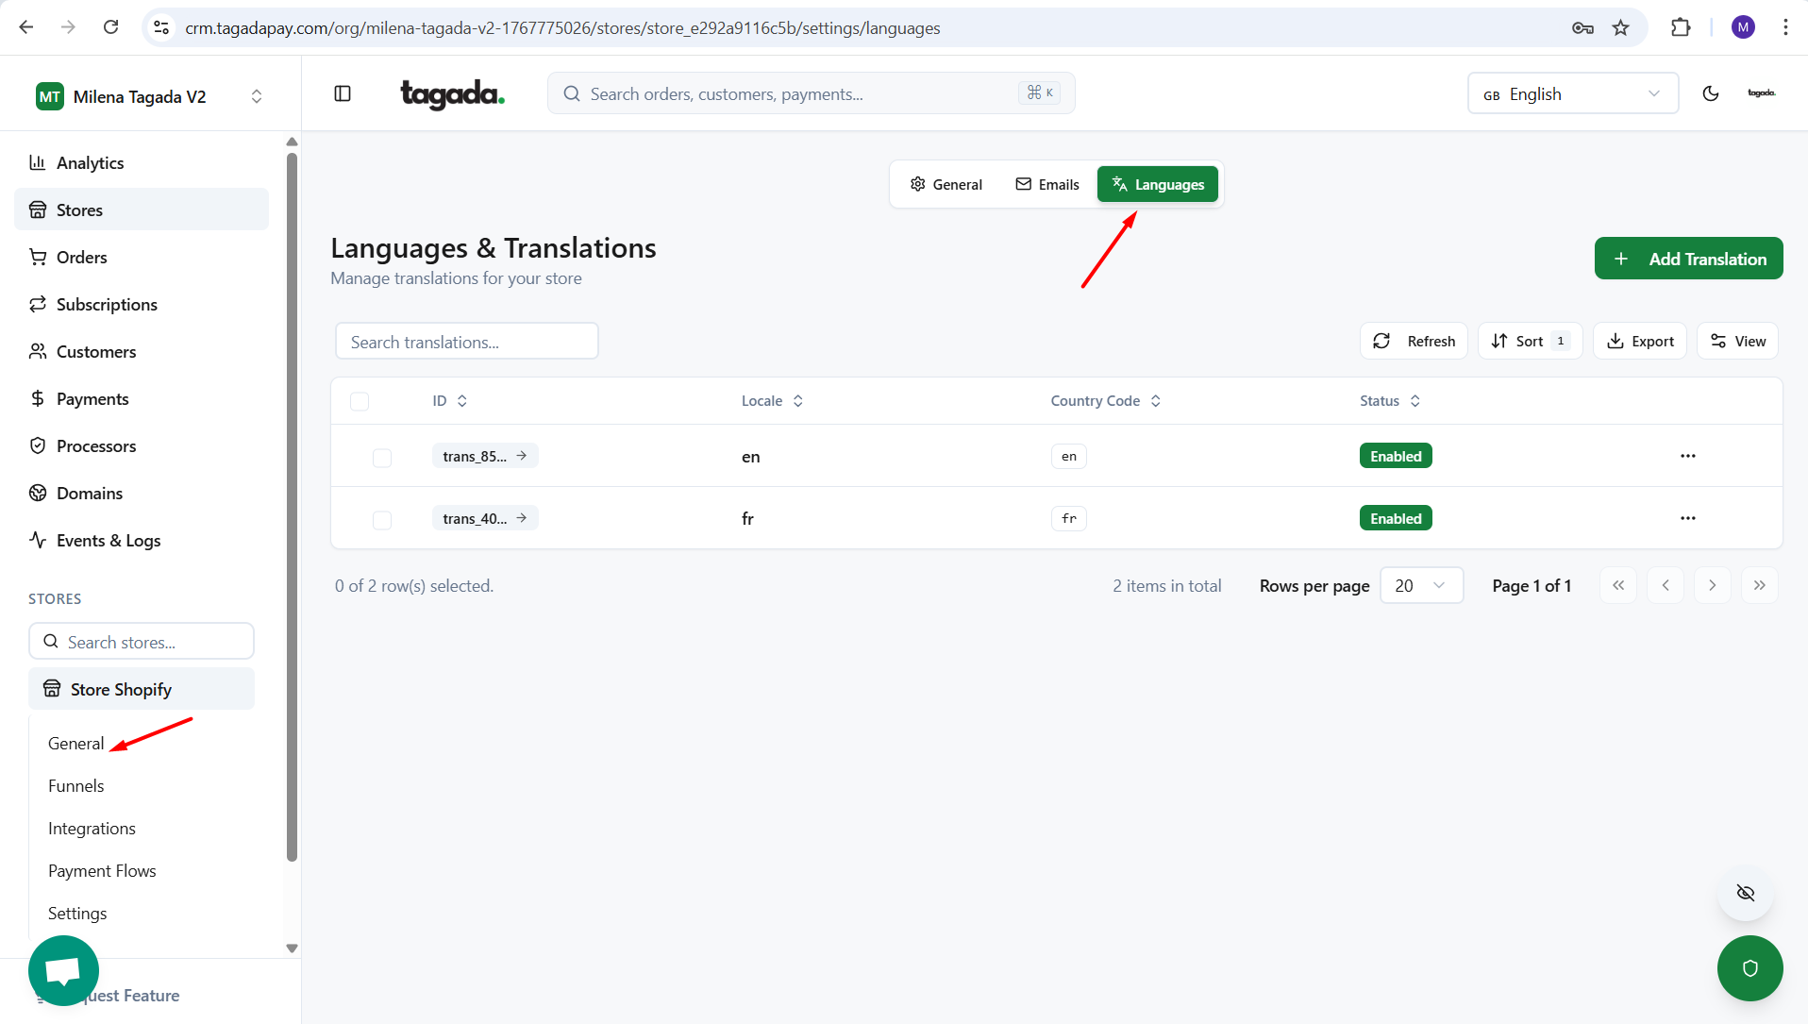The height and width of the screenshot is (1024, 1808).
Task: Select the fr translation row checkbox
Action: pos(382,520)
